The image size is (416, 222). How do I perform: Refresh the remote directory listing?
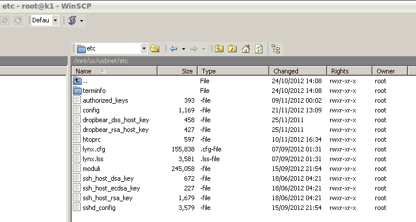pos(258,49)
